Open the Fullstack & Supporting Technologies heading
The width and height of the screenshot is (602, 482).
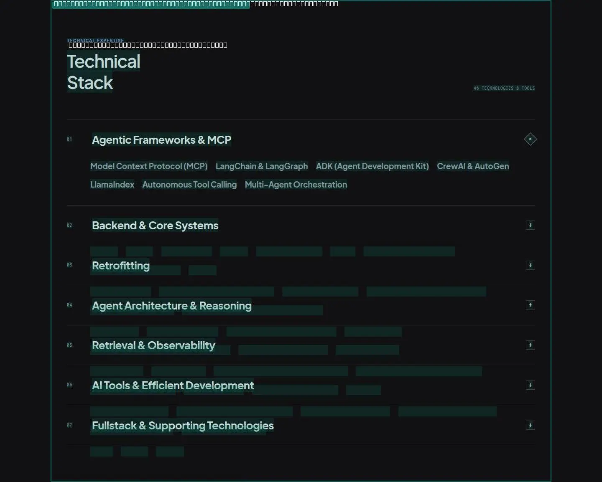183,426
